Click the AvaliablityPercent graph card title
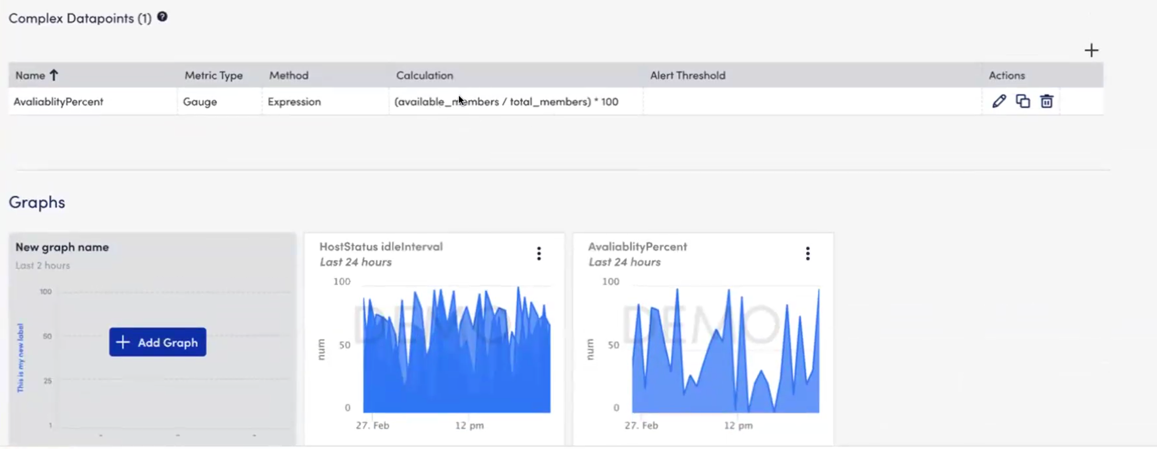The image size is (1157, 449). 637,246
